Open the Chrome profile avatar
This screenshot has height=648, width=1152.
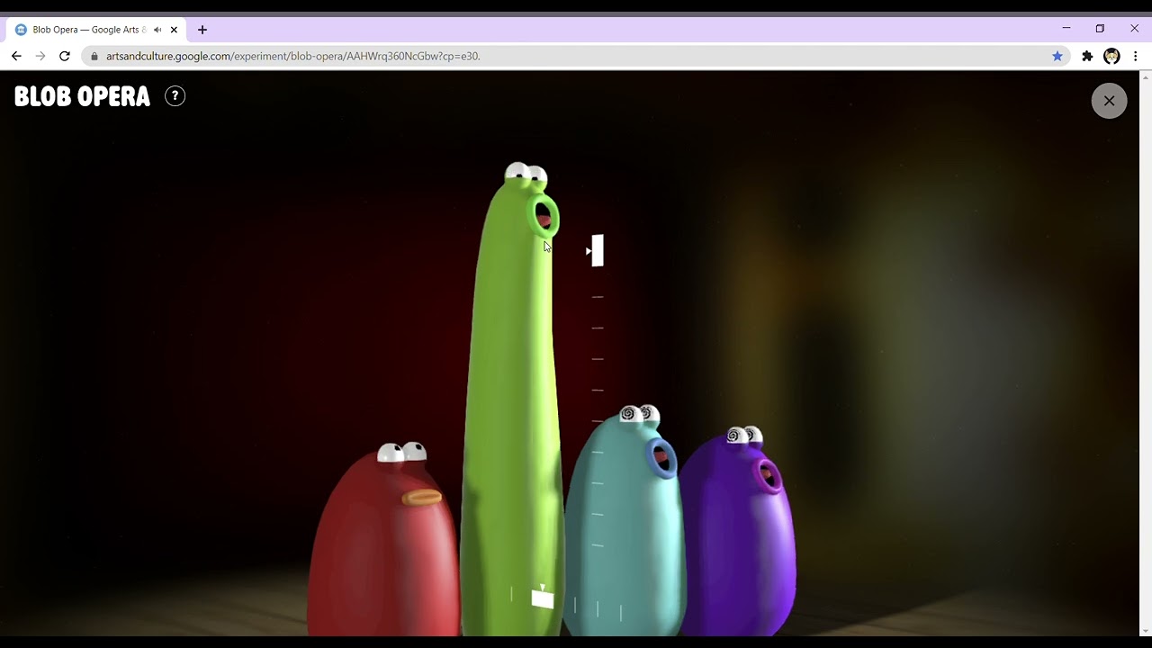click(x=1112, y=56)
